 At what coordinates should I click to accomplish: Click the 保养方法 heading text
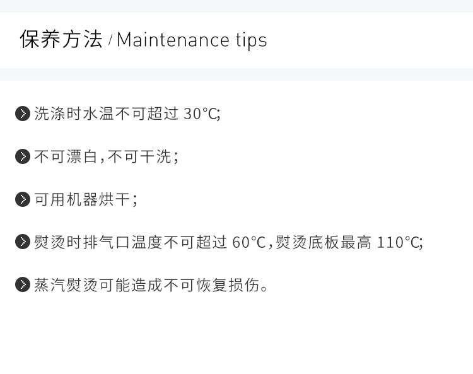coord(61,39)
